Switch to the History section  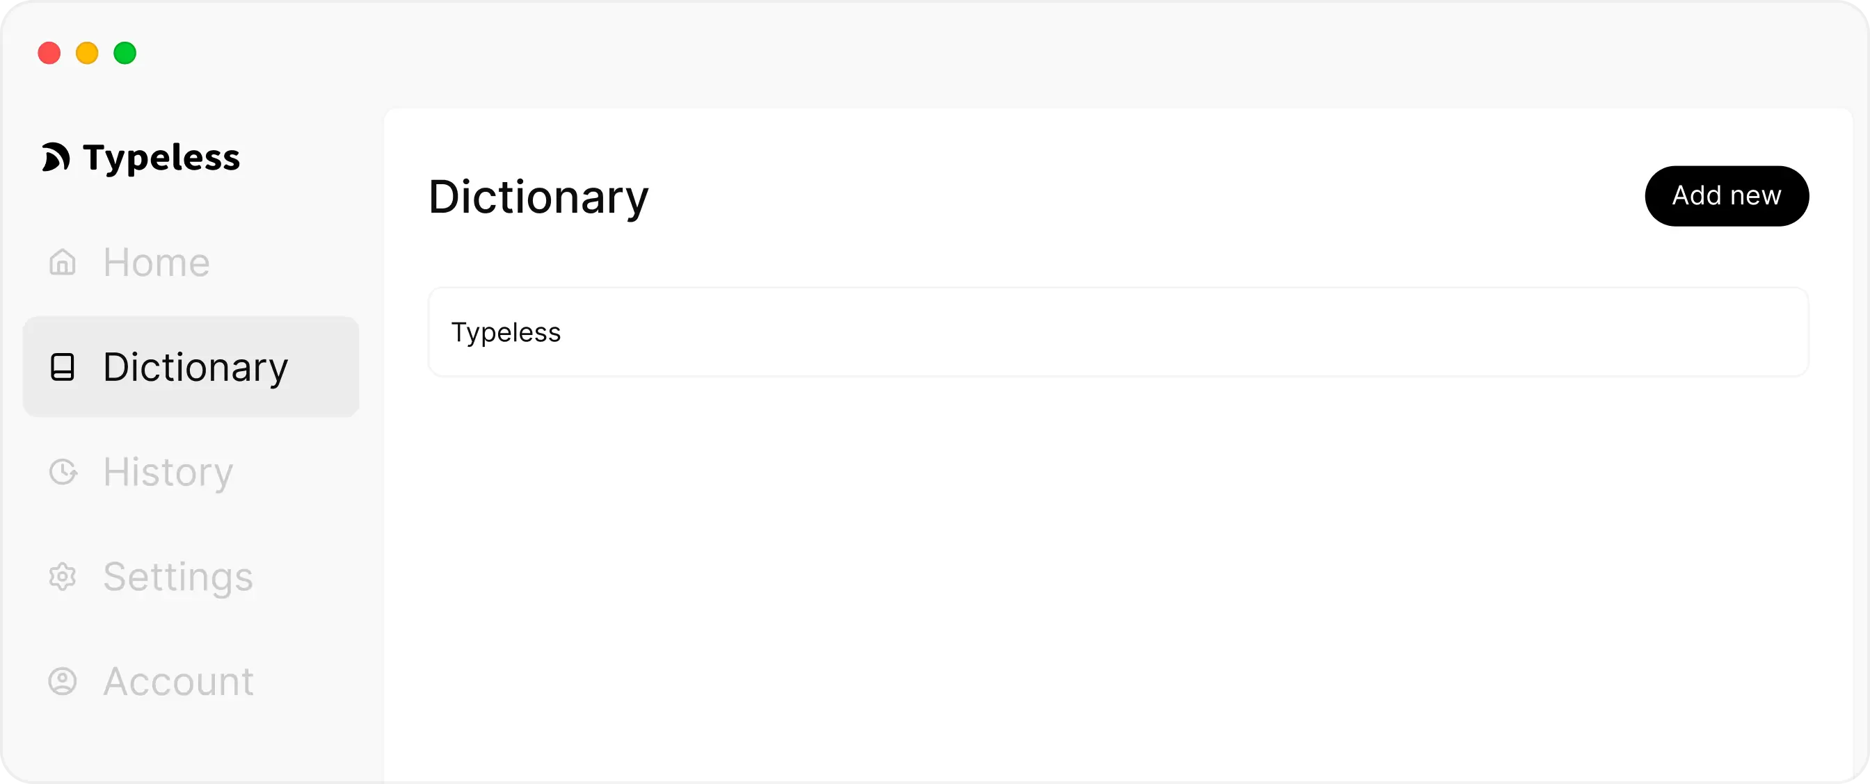[x=167, y=472]
